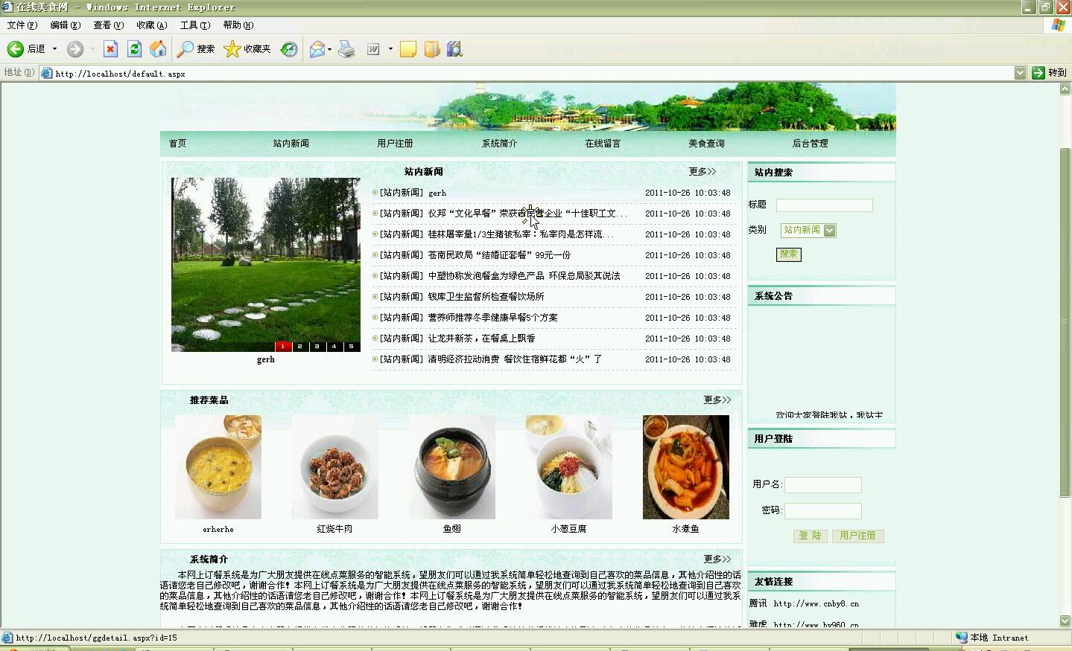Open the 帮助 menu
The image size is (1072, 651).
pyautogui.click(x=238, y=25)
